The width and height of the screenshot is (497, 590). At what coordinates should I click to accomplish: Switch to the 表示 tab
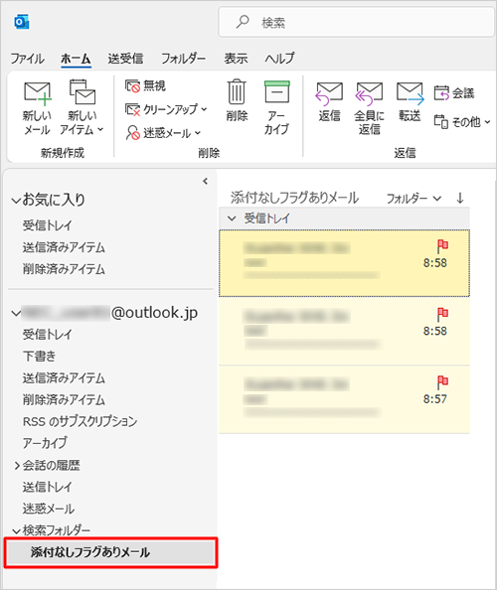point(236,59)
